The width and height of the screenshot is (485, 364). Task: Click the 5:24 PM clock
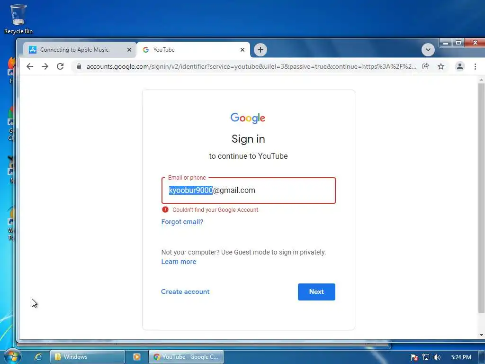[461, 357]
